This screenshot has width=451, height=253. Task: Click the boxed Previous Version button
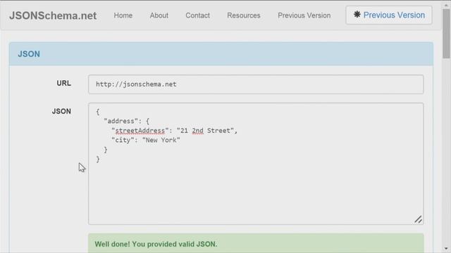pos(389,15)
